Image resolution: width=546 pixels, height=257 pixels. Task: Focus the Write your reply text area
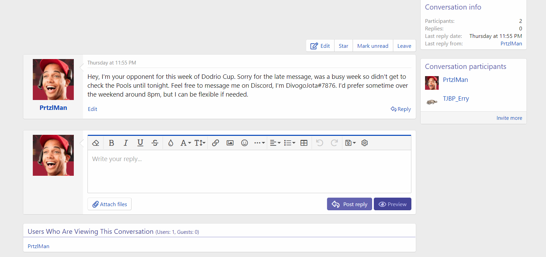[x=249, y=171]
